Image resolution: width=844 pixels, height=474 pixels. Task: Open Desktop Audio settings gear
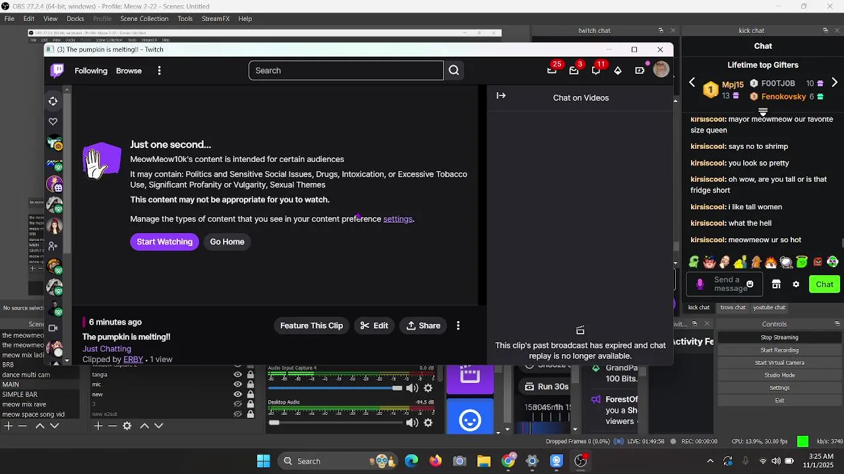tap(428, 423)
